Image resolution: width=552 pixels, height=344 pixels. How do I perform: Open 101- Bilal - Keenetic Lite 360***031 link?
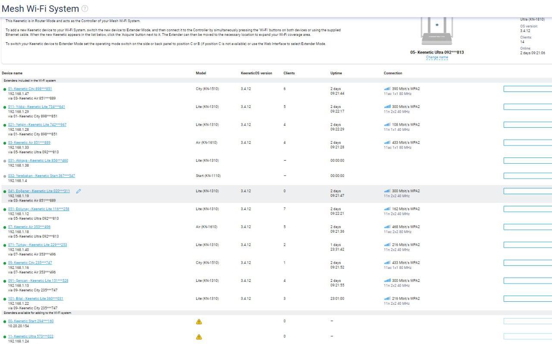(x=35, y=299)
